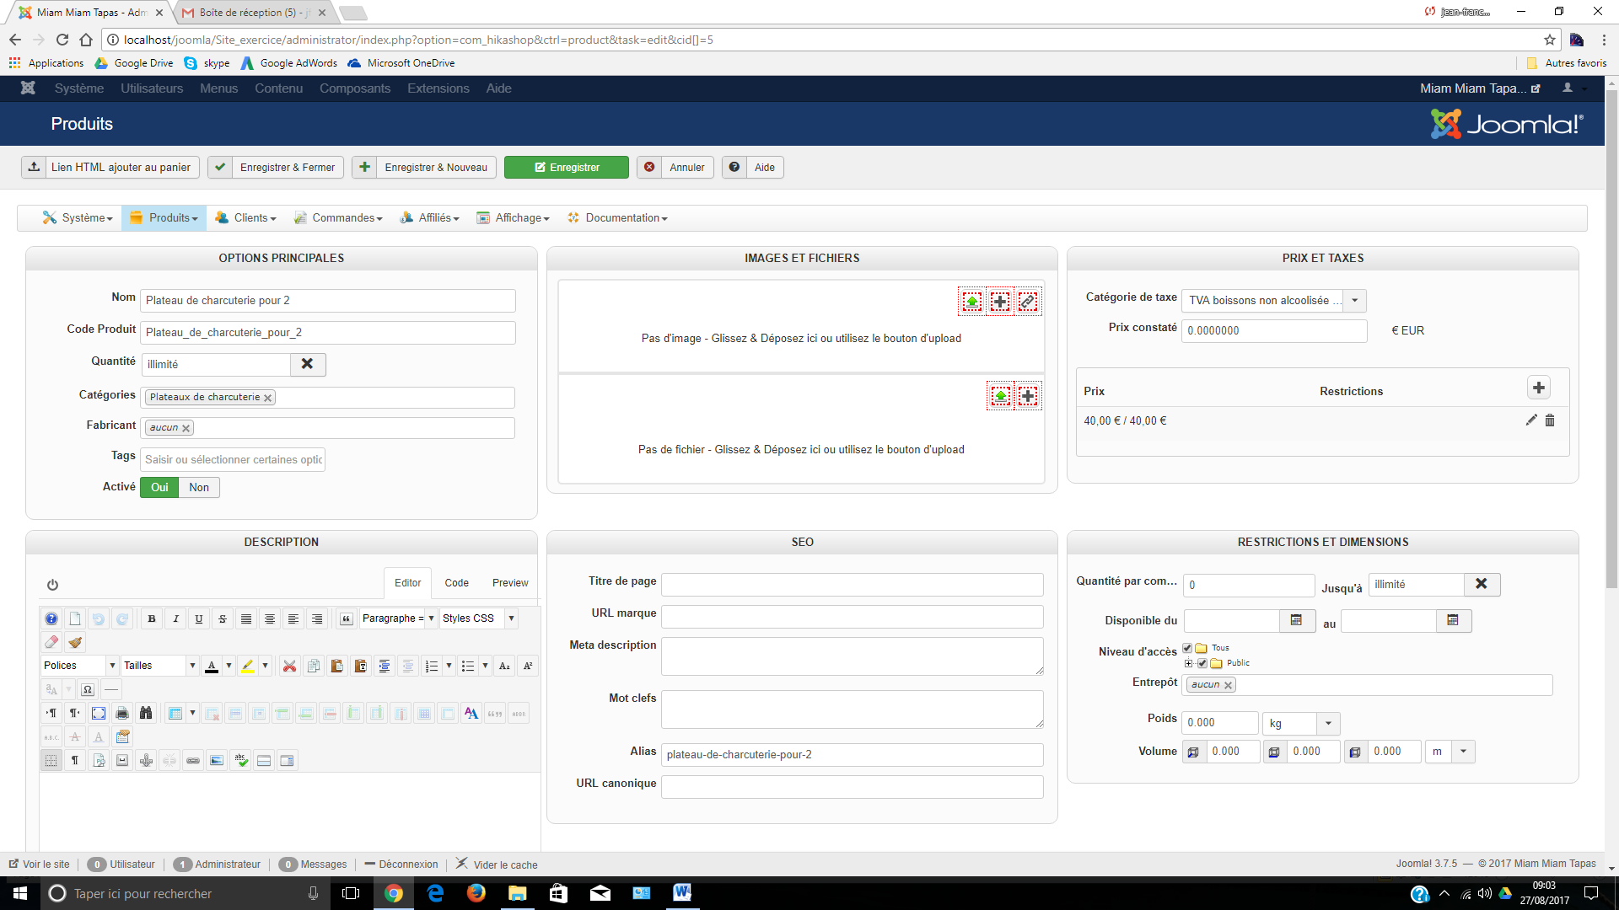Click the scissors cut icon

(289, 666)
